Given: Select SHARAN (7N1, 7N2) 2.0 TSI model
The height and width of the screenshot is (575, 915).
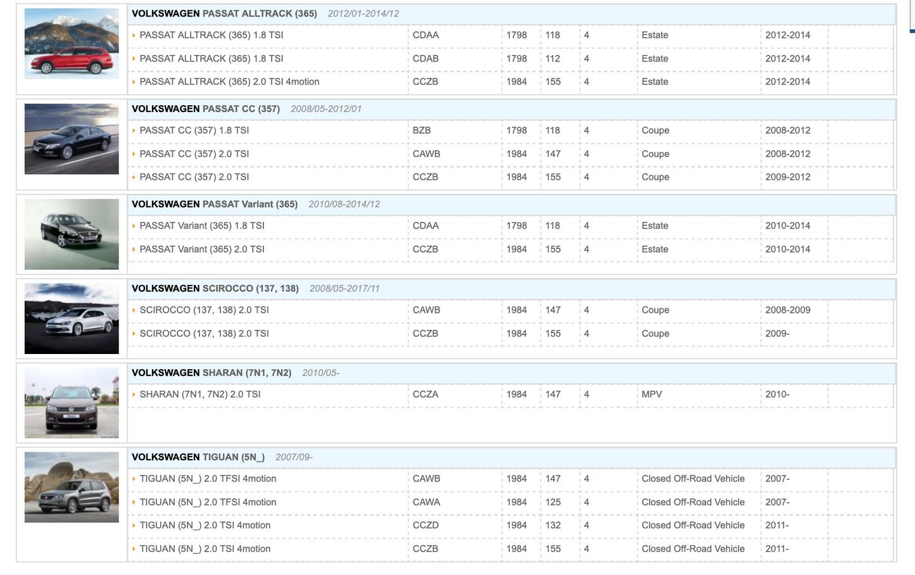Looking at the screenshot, I should [x=200, y=394].
